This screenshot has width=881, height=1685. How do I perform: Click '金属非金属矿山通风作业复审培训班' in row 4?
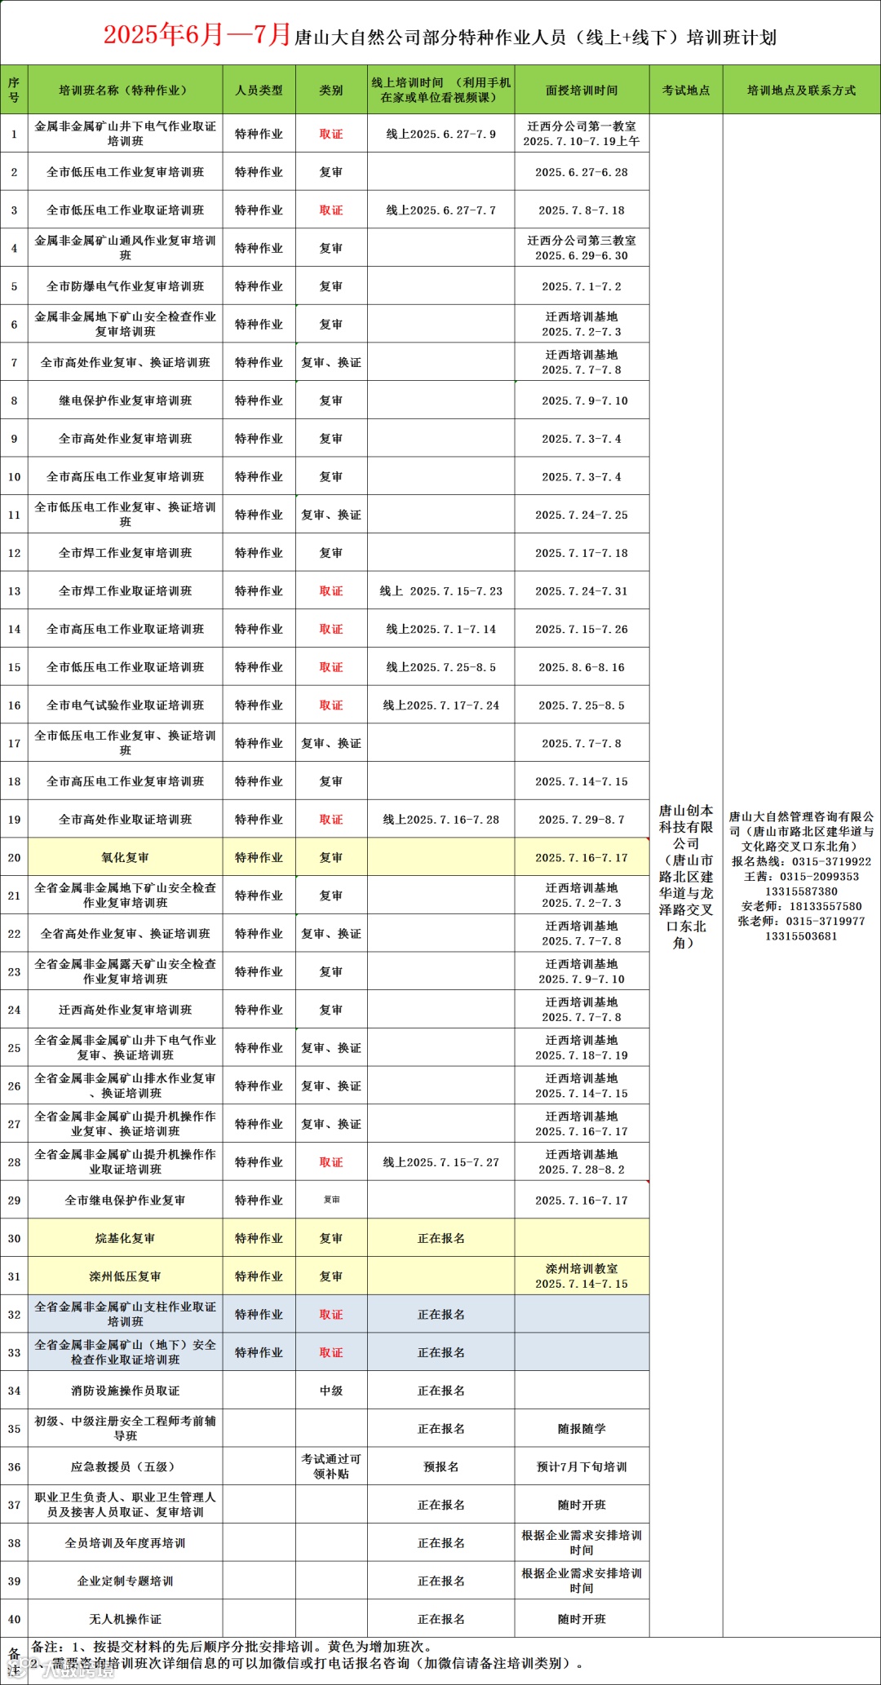pyautogui.click(x=125, y=248)
